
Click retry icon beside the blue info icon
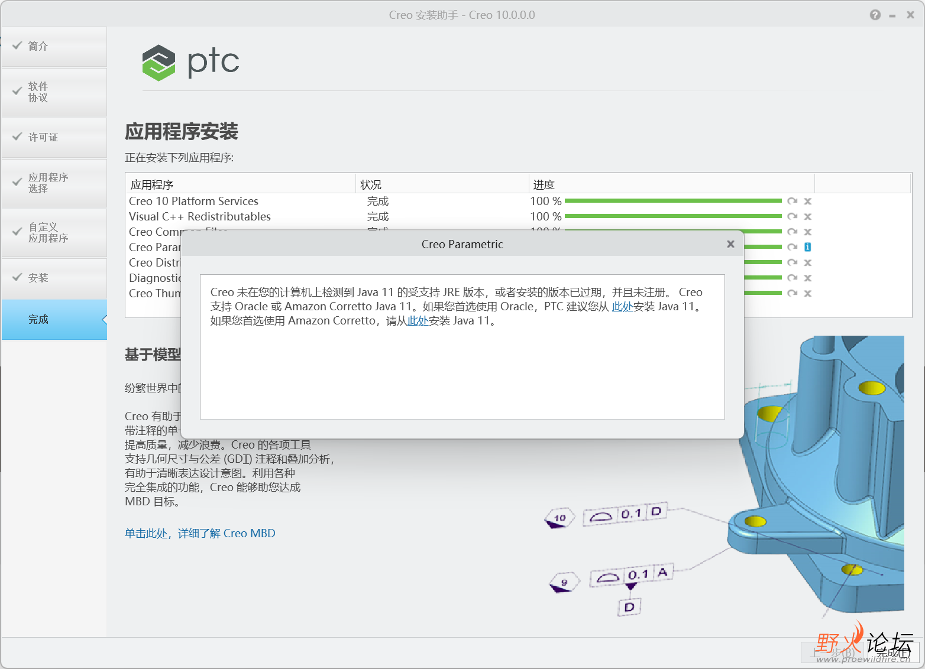pos(792,247)
